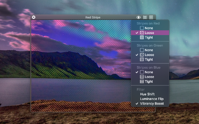Click the Loose horizontal stripe icon under Stripes on Blue
Viewport: 199px width, 124px height.
(142, 77)
